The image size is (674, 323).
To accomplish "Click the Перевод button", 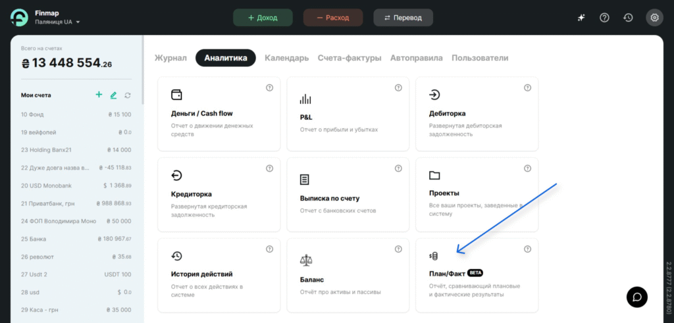I will pyautogui.click(x=403, y=18).
